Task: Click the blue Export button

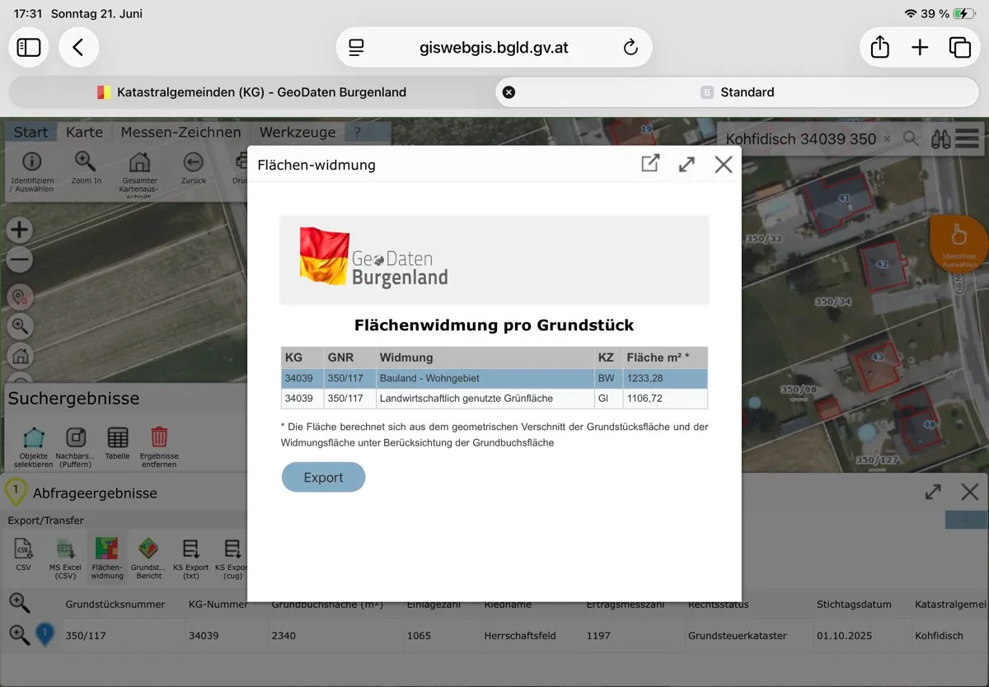Action: pyautogui.click(x=323, y=477)
